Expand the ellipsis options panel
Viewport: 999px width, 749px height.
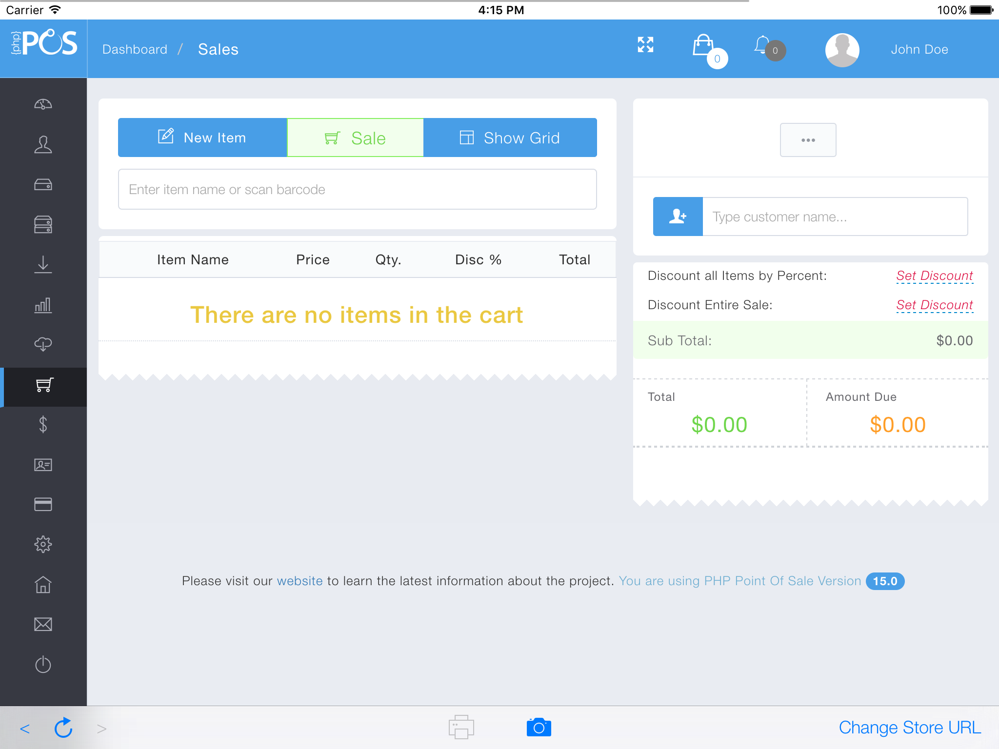pyautogui.click(x=808, y=140)
